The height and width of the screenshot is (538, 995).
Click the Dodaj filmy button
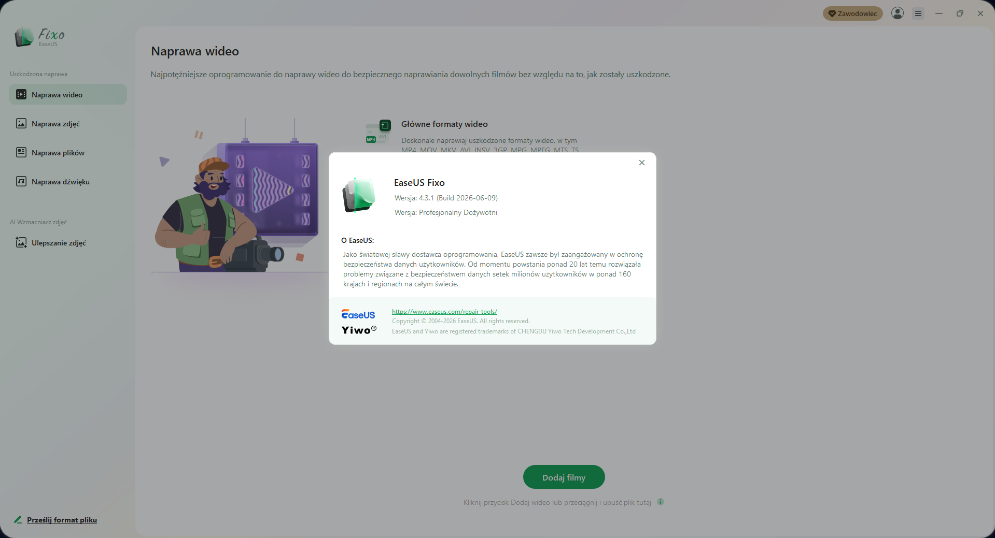point(564,477)
